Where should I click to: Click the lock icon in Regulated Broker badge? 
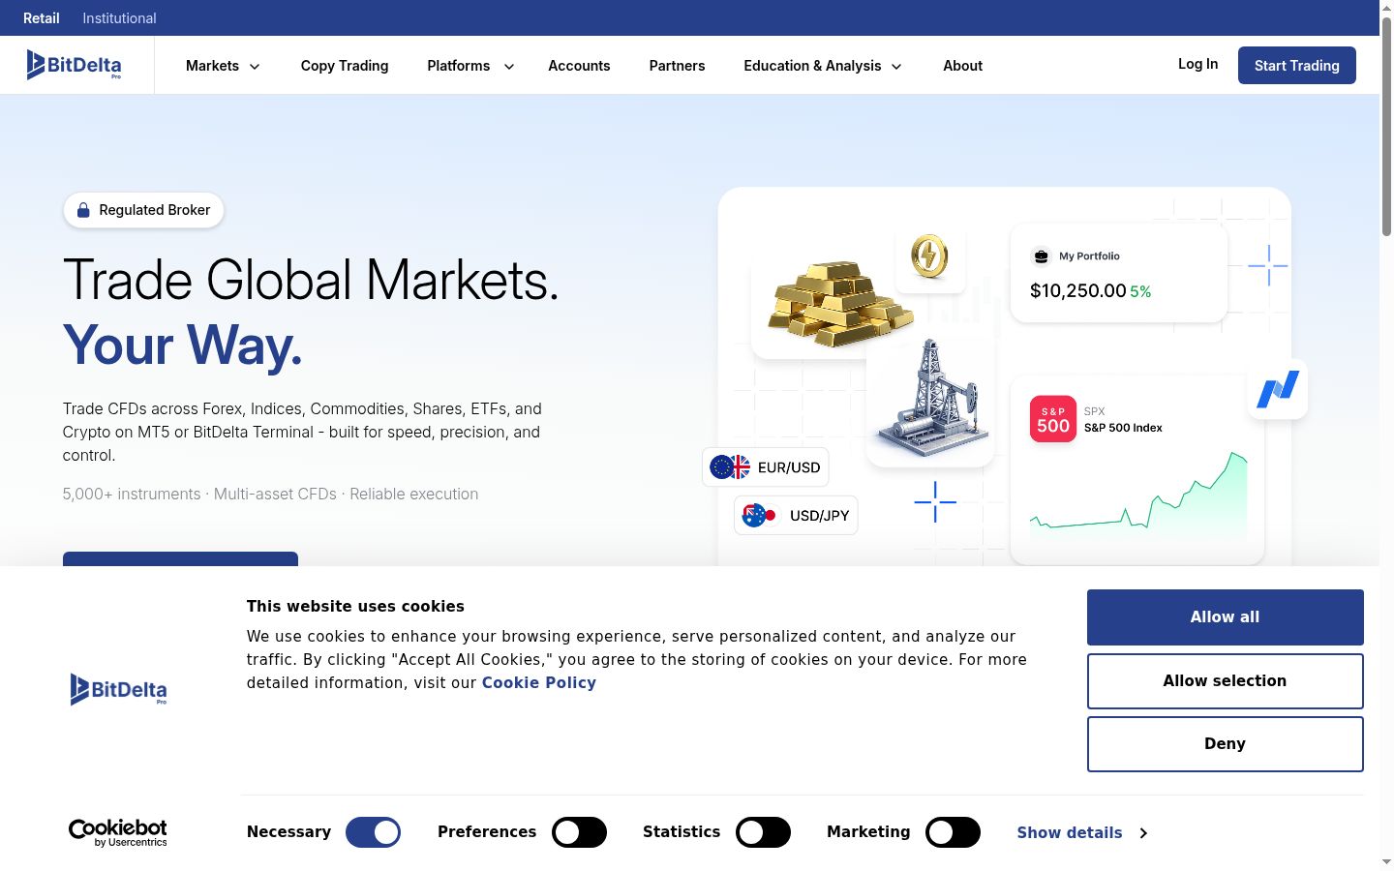coord(83,210)
